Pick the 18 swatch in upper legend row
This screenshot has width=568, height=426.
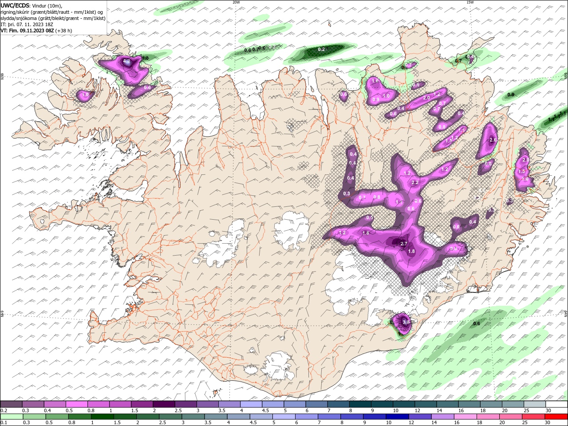(x=490, y=404)
